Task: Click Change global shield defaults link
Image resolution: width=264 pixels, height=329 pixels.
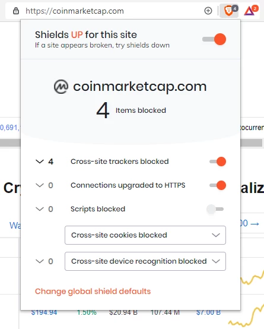Action: (x=93, y=292)
